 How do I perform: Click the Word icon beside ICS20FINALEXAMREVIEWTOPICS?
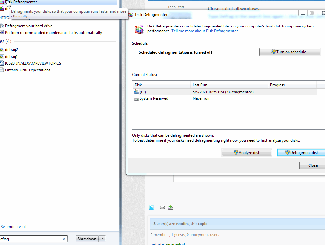(2, 63)
